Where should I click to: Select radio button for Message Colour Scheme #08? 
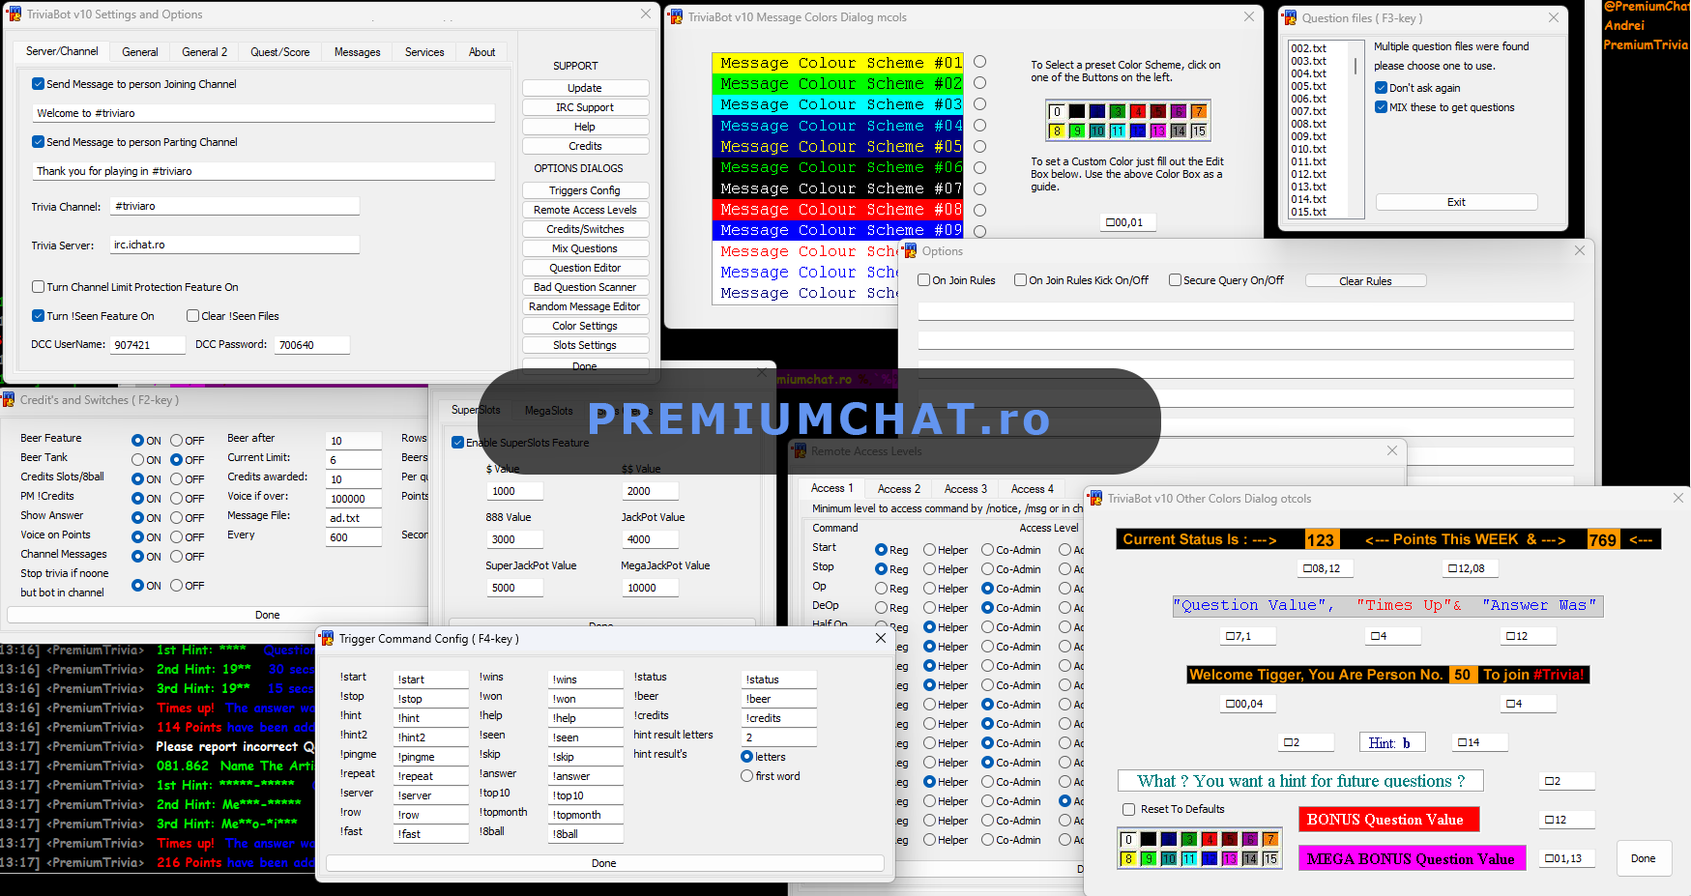[x=979, y=210]
